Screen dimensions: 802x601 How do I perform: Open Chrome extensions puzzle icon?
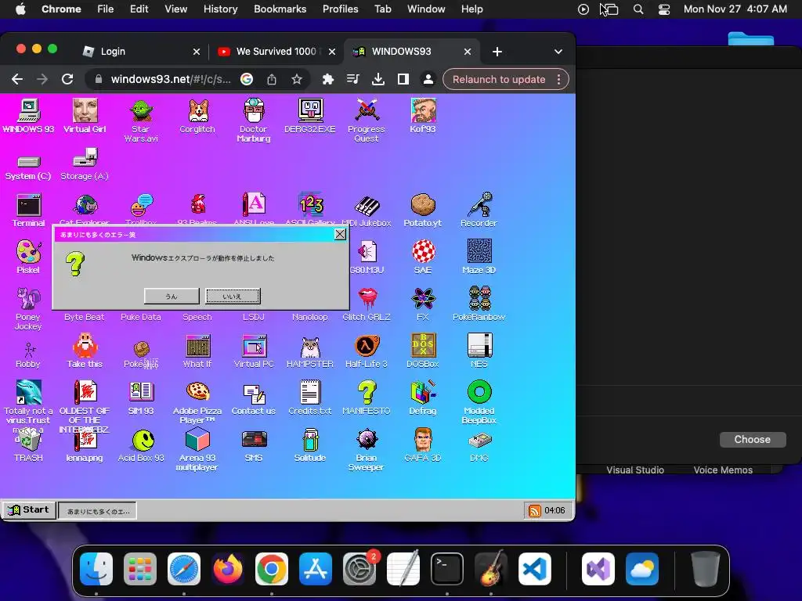(328, 79)
